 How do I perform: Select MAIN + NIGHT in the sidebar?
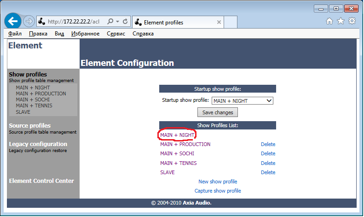pyautogui.click(x=33, y=88)
